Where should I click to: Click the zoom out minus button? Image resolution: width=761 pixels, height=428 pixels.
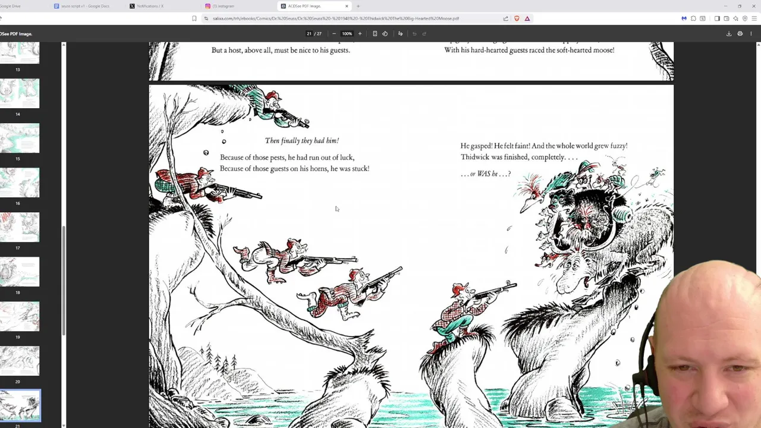334,33
